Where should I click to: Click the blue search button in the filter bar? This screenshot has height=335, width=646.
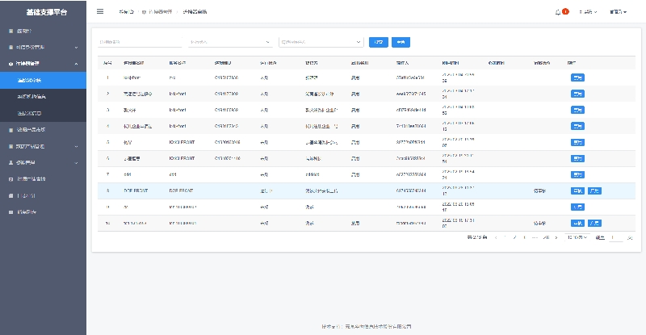click(378, 42)
